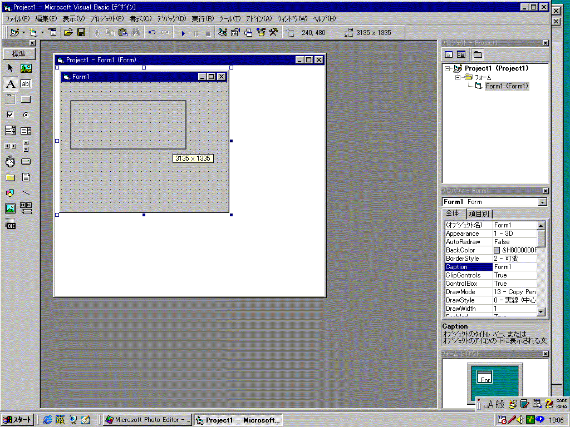Screen dimensions: 570x427
Task: Click the BackColor color swatch
Action: [x=497, y=250]
